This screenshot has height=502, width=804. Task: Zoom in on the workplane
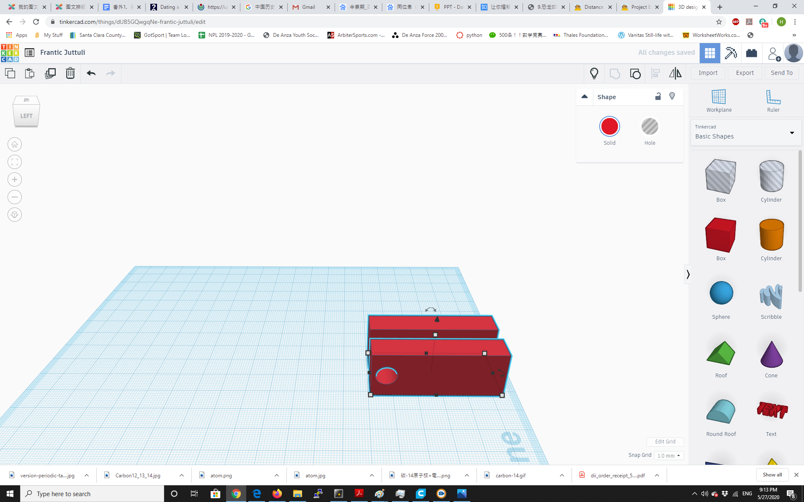[15, 179]
